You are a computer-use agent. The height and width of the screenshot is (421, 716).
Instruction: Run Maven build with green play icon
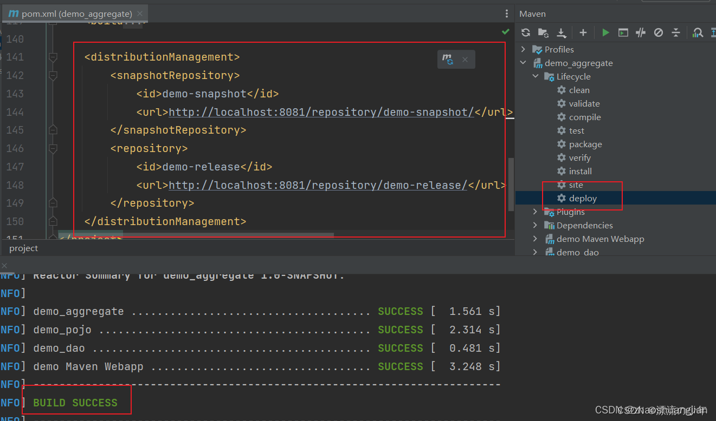tap(605, 32)
